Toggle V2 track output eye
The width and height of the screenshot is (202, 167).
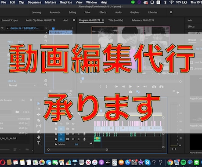pos(73,123)
